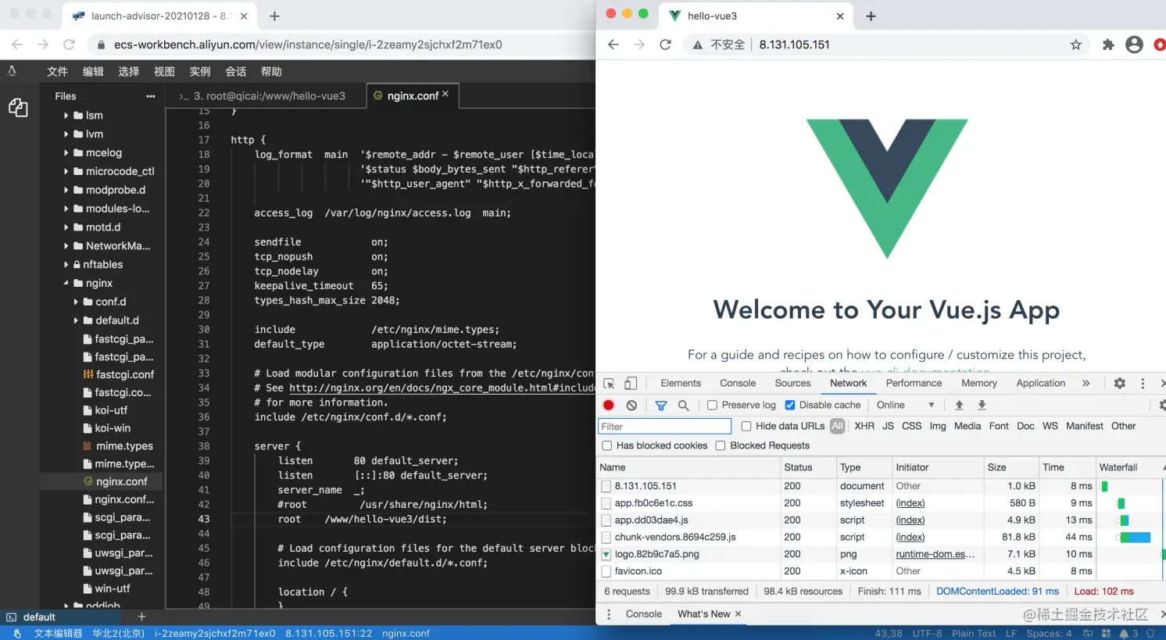Close the What's New drawer tab
Viewport: 1166px width, 640px height.
tap(739, 614)
